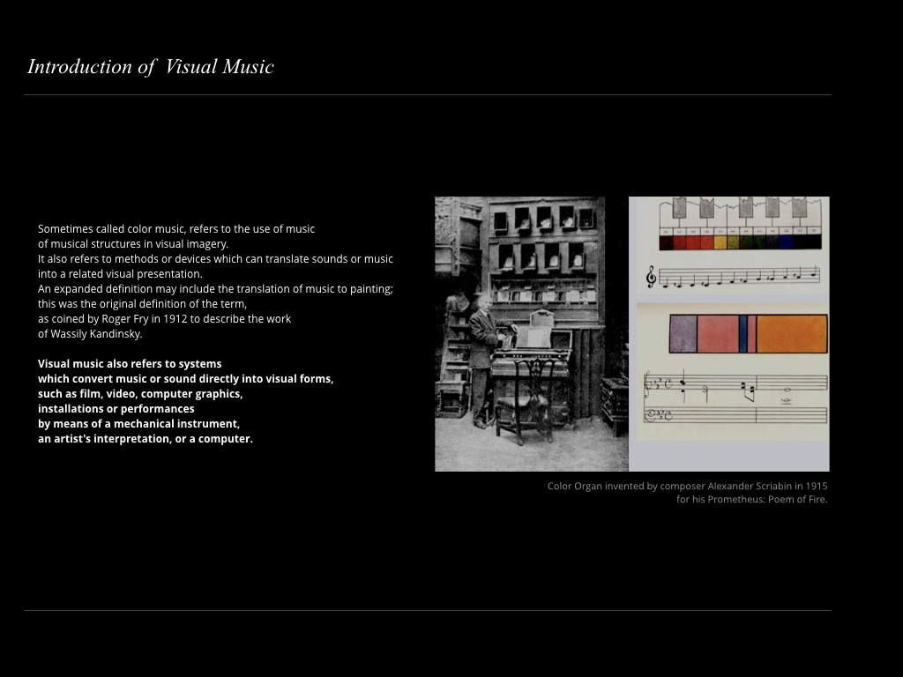This screenshot has height=677, width=903.
Task: Click the line 'as coined by Roger Fry in 1912'
Action: pyautogui.click(x=164, y=319)
